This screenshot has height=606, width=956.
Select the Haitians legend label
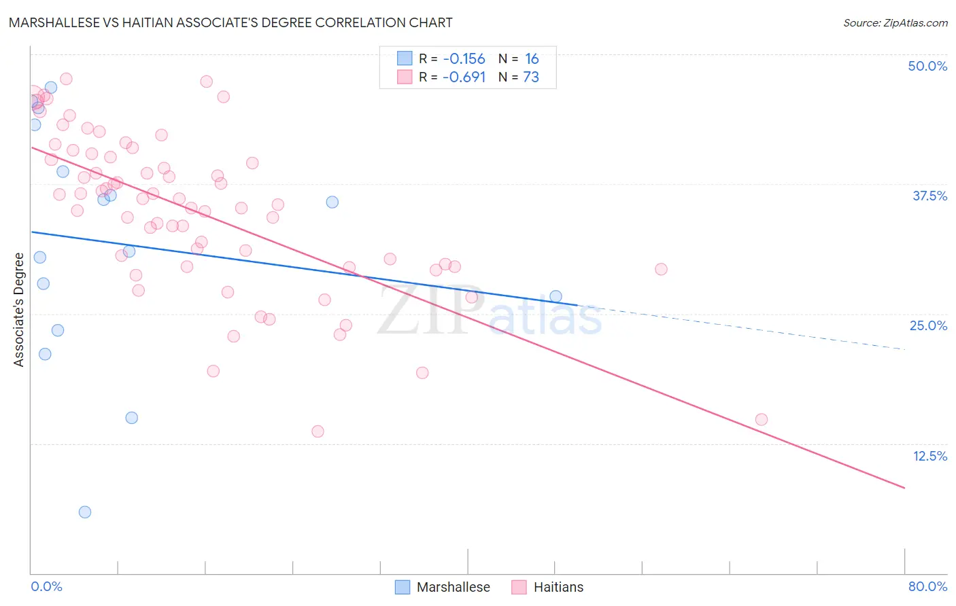point(558,587)
